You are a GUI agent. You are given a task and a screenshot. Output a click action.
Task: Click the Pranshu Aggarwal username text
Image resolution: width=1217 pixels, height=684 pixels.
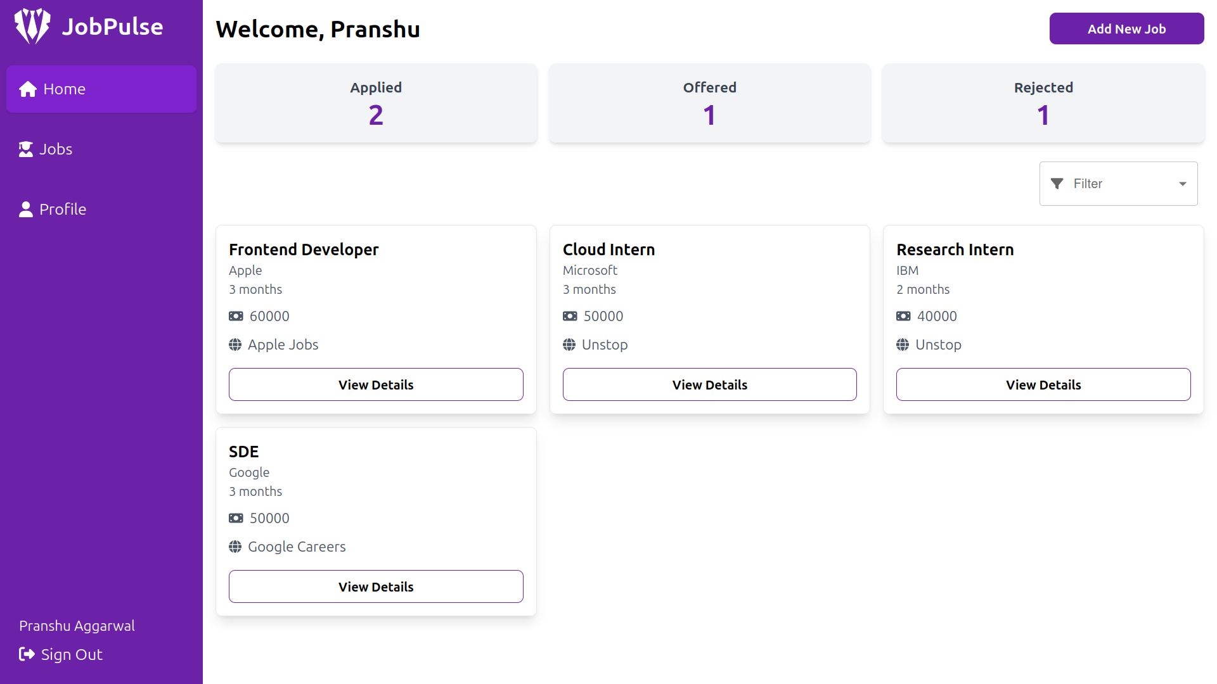click(x=77, y=626)
